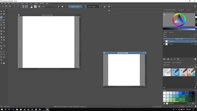The image size is (197, 111).
Task: Adjust the toolbar brush Opacity slider
Action: click(75, 6)
